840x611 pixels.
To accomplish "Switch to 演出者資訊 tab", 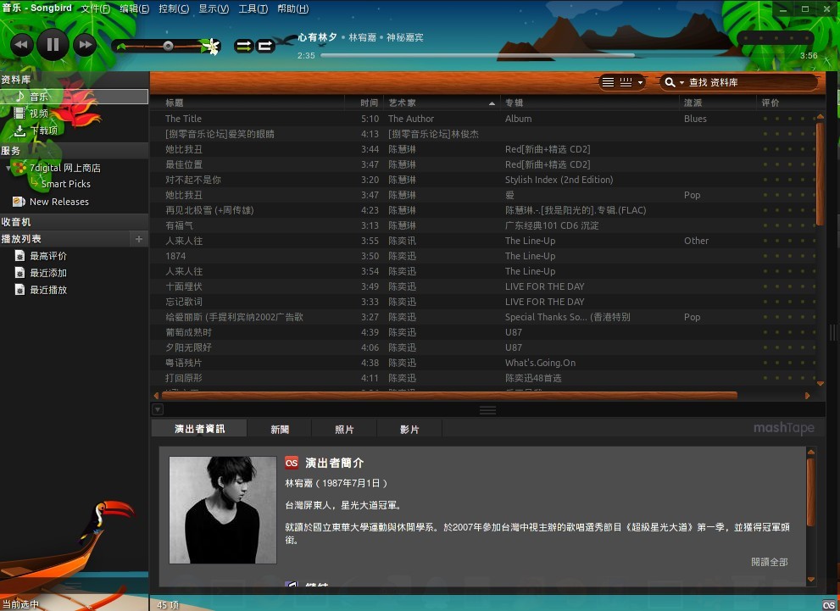I will click(199, 429).
